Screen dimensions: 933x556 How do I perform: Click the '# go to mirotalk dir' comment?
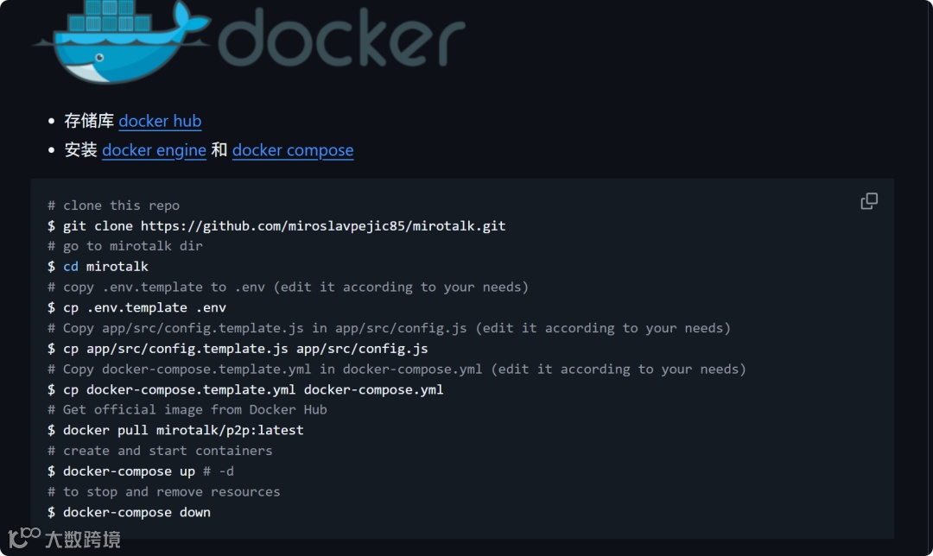tap(125, 245)
